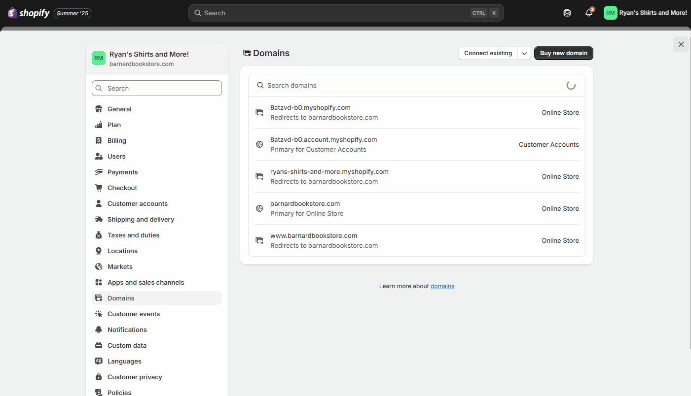Screen dimensions: 691x396
Task: Open the Plan settings page
Action: (157, 125)
